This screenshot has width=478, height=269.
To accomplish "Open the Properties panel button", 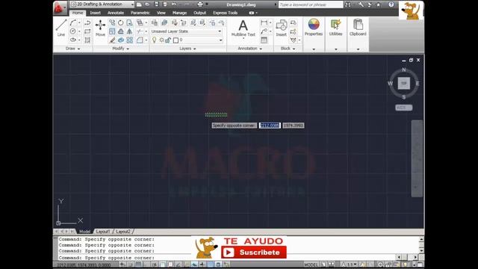I will [x=314, y=28].
